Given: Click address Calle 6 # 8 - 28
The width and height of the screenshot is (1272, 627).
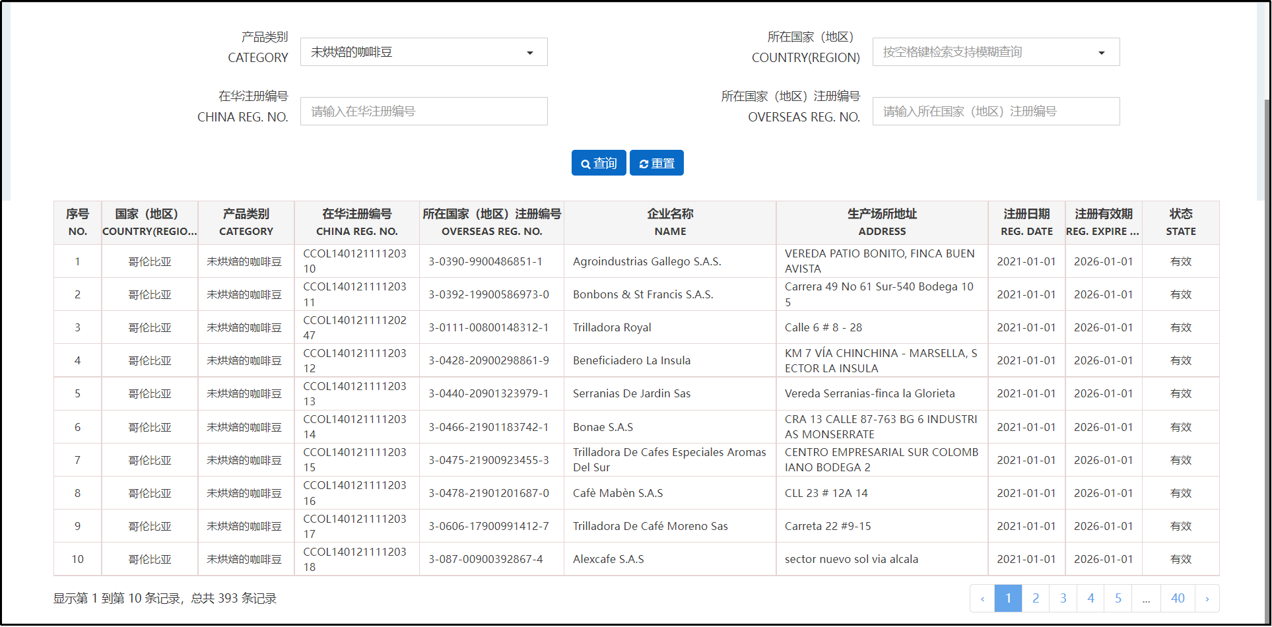Looking at the screenshot, I should pyautogui.click(x=823, y=327).
